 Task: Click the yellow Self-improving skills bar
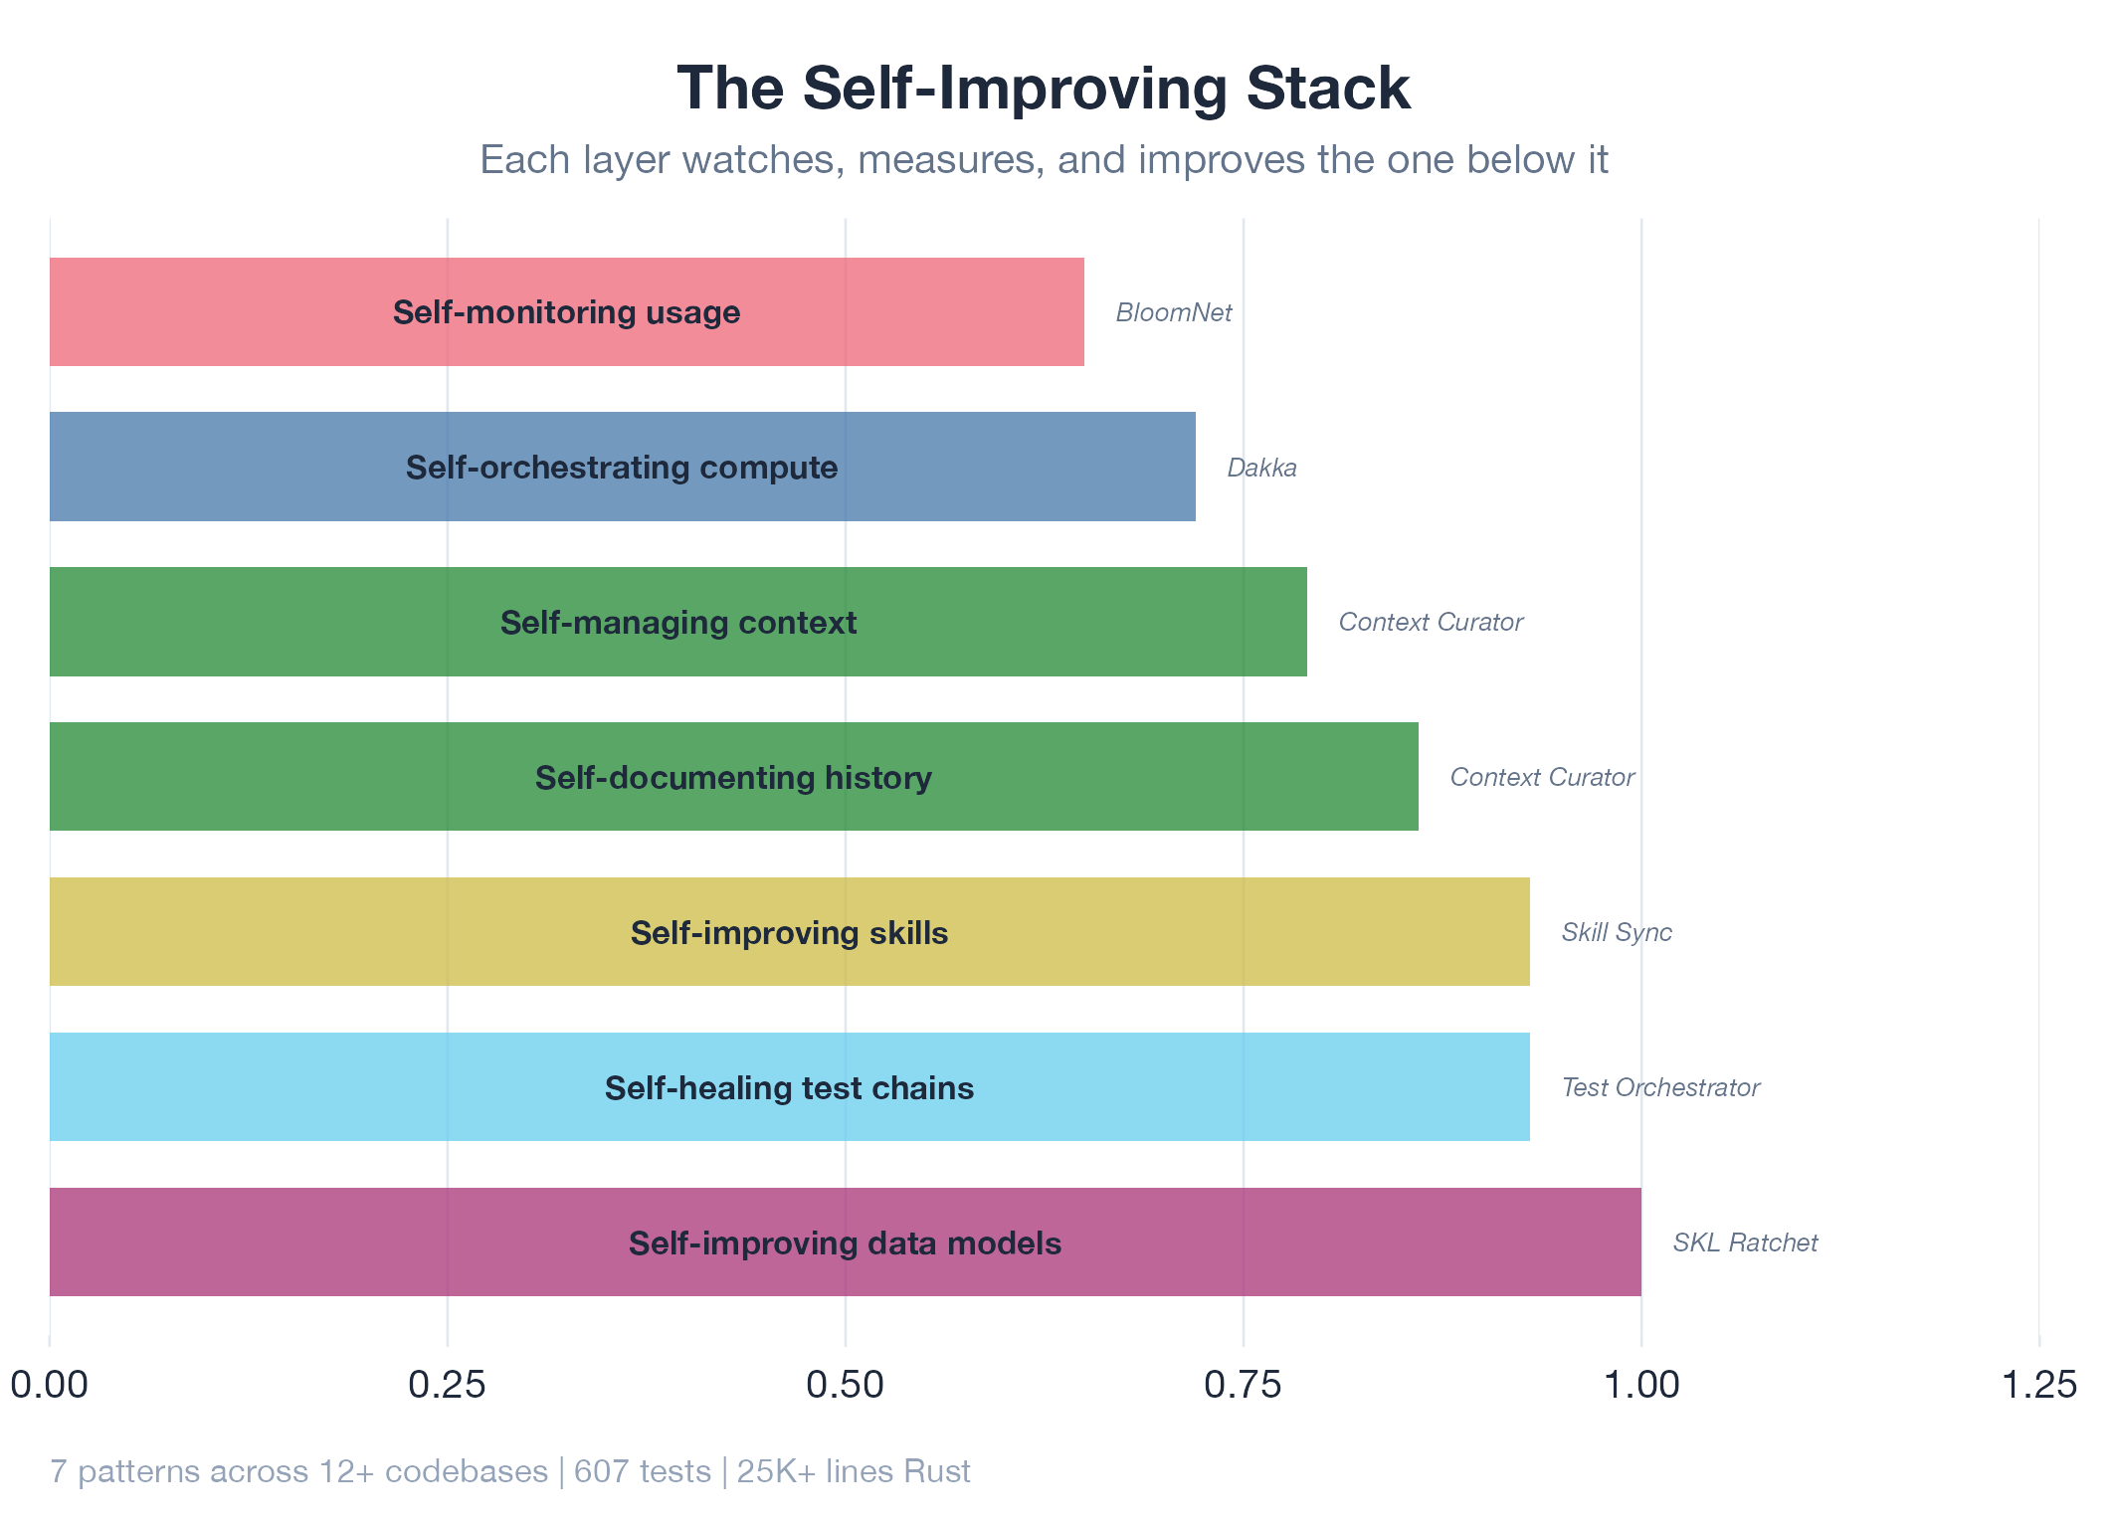[789, 932]
